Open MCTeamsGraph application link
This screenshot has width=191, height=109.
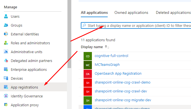coord(107,65)
